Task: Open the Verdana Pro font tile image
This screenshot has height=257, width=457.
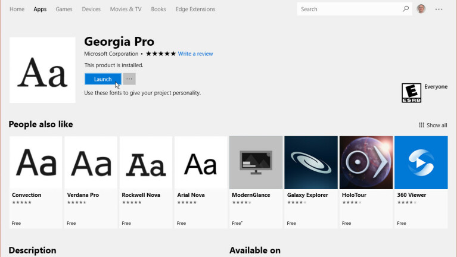Action: coord(91,162)
